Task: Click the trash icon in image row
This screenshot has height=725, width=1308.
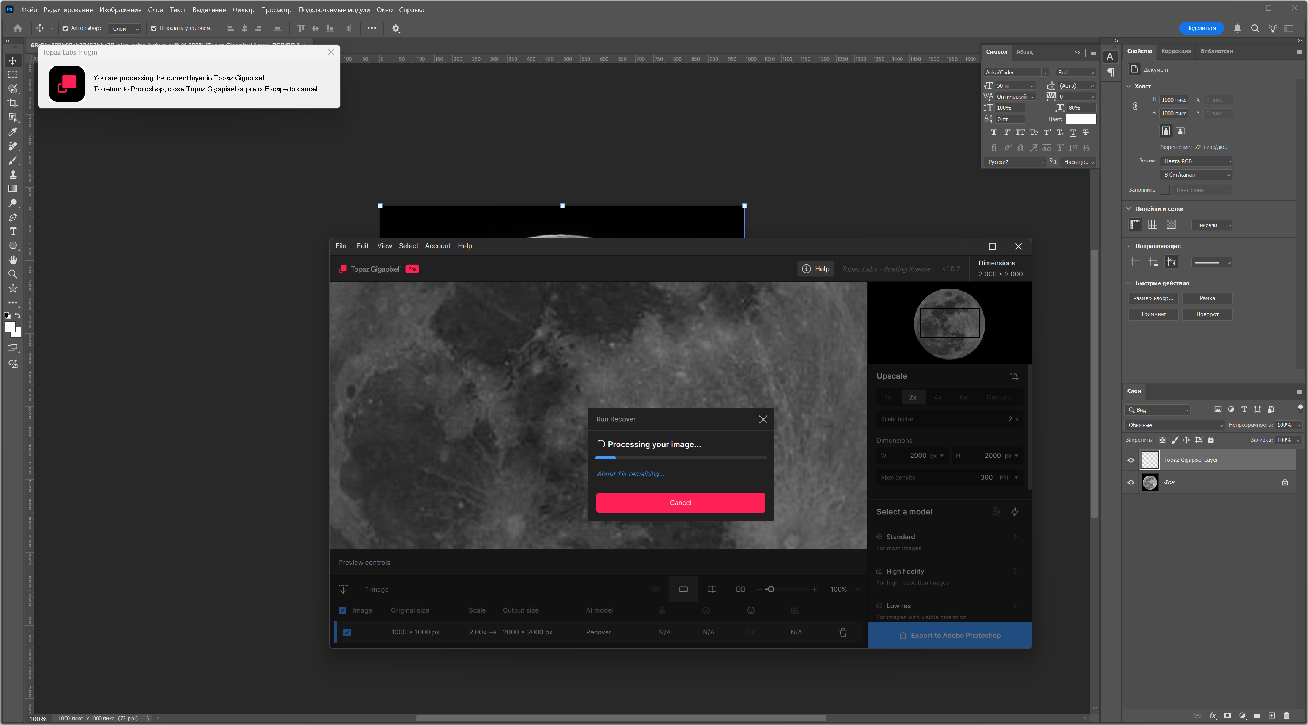Action: (x=843, y=632)
